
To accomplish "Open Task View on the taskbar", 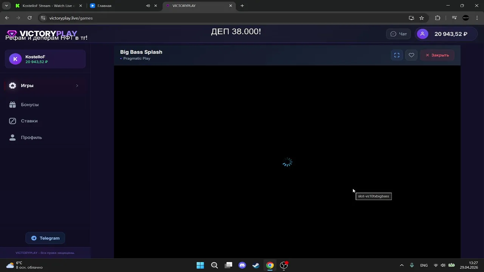I will 228,265.
